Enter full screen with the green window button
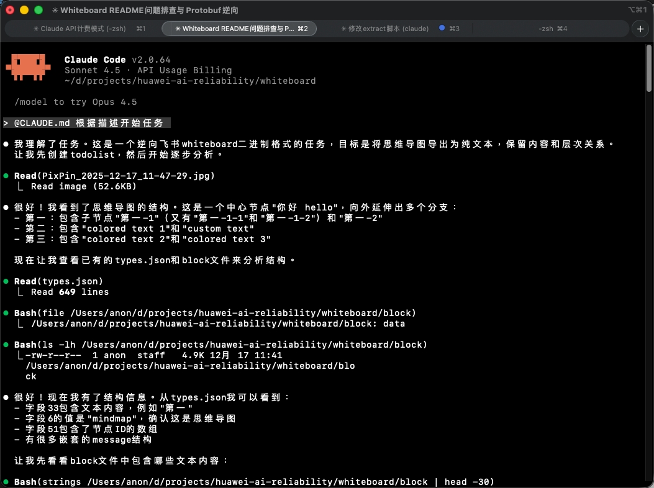The height and width of the screenshot is (488, 654). (39, 10)
